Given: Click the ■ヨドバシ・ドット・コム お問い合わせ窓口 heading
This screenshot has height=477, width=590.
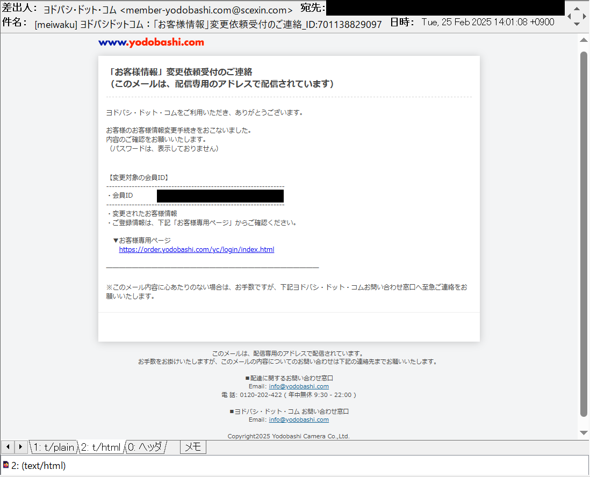Looking at the screenshot, I should [x=289, y=411].
